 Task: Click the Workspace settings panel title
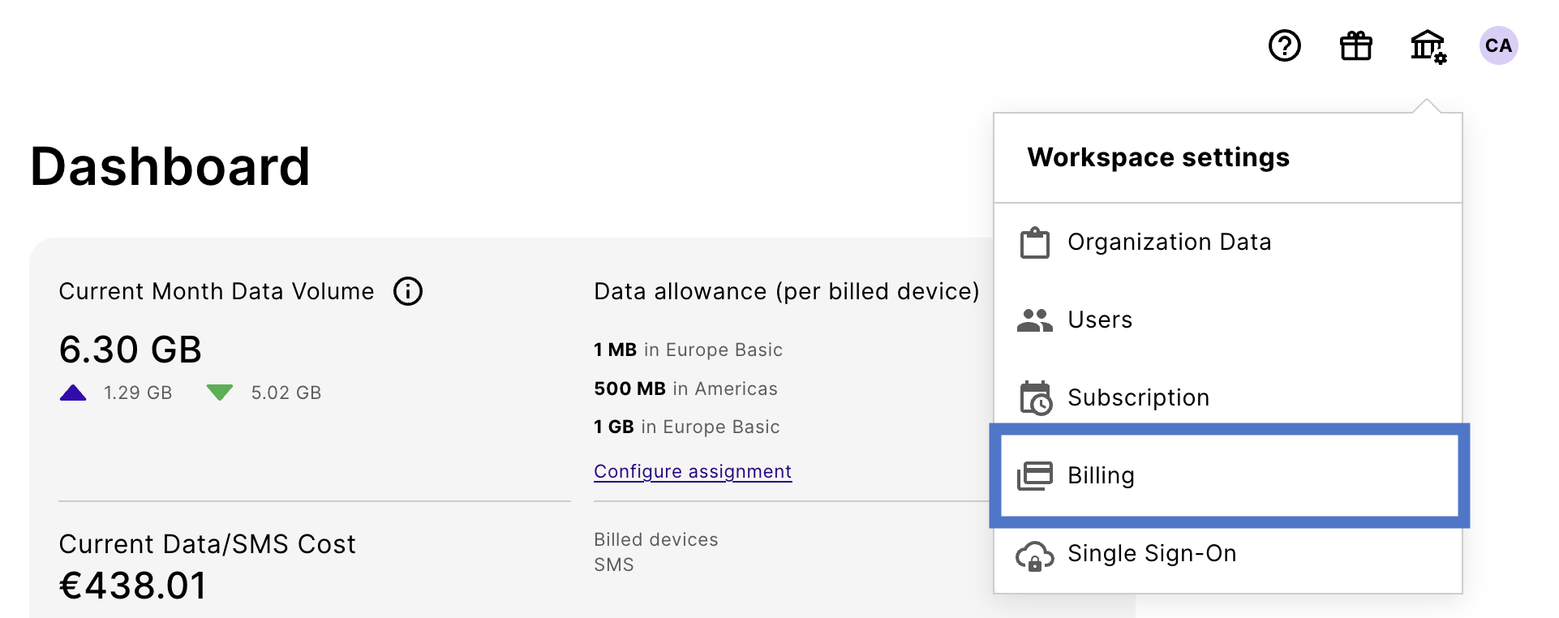pos(1157,157)
